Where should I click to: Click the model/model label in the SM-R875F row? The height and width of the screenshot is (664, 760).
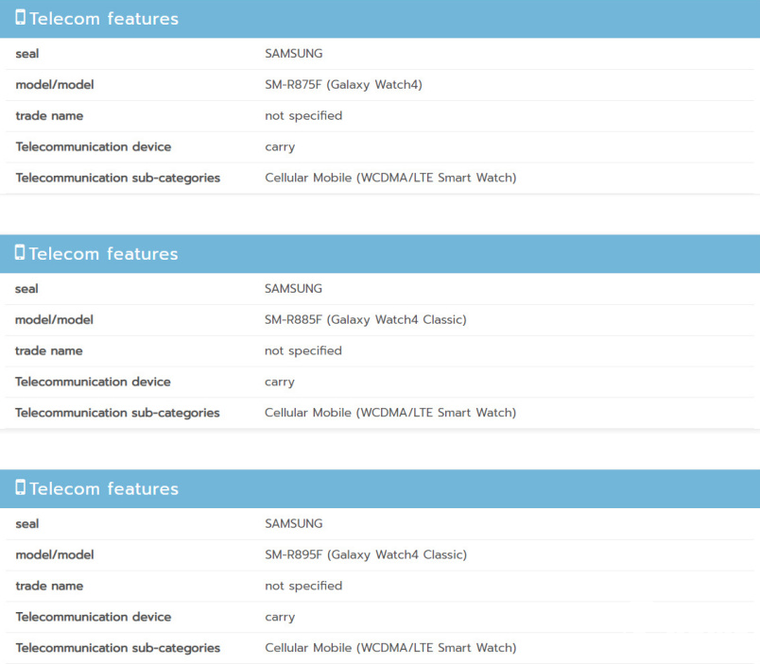pyautogui.click(x=54, y=85)
